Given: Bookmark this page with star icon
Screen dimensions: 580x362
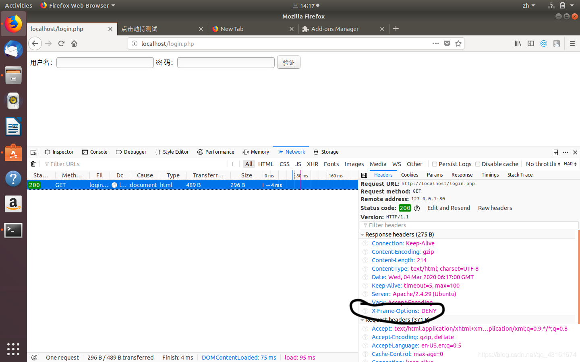Looking at the screenshot, I should click(x=458, y=43).
